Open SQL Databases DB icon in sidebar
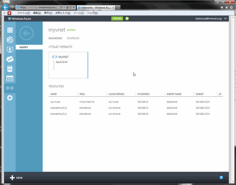The width and height of the screenshot is (236, 185). click(10, 69)
